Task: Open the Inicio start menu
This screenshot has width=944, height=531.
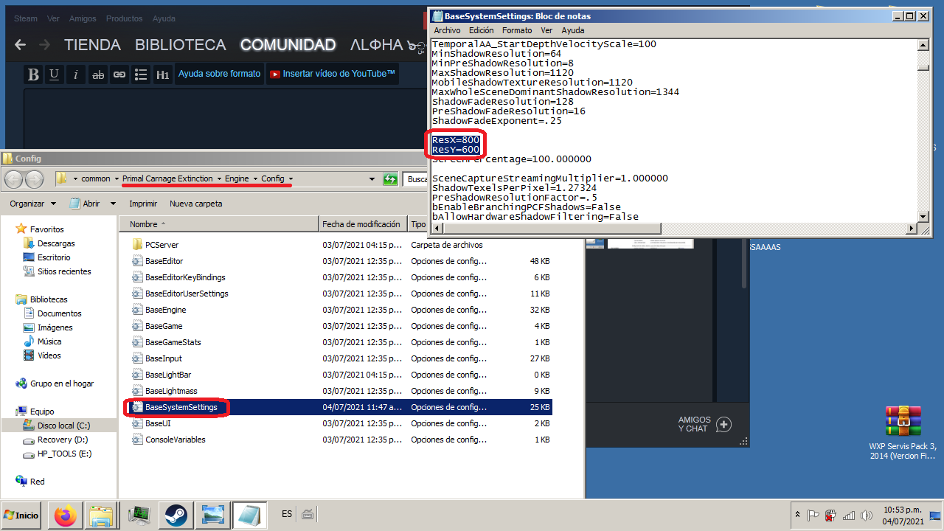Action: tap(22, 515)
